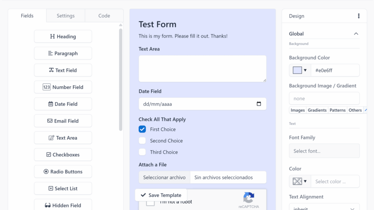This screenshot has height=210, width=374.
Task: Click Seleccionar archivo file button
Action: point(164,178)
